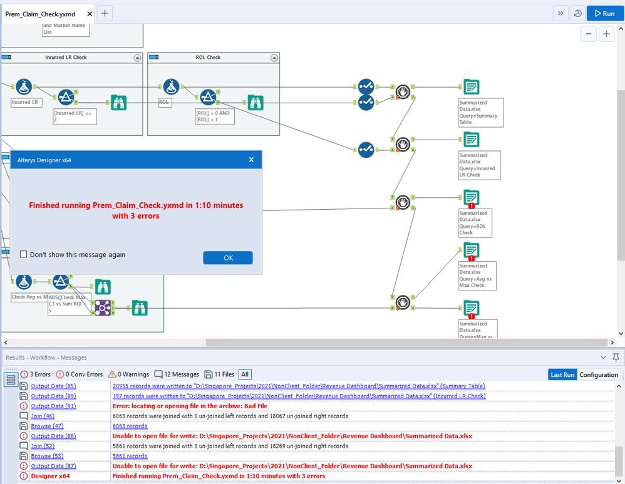Image resolution: width=625 pixels, height=484 pixels.
Task: Open the 6063 records link
Action: tap(130, 426)
